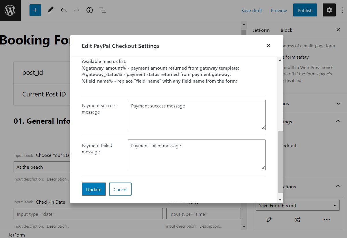Switch to the Block tab
Screen dimensions: 347x238
click(x=286, y=30)
